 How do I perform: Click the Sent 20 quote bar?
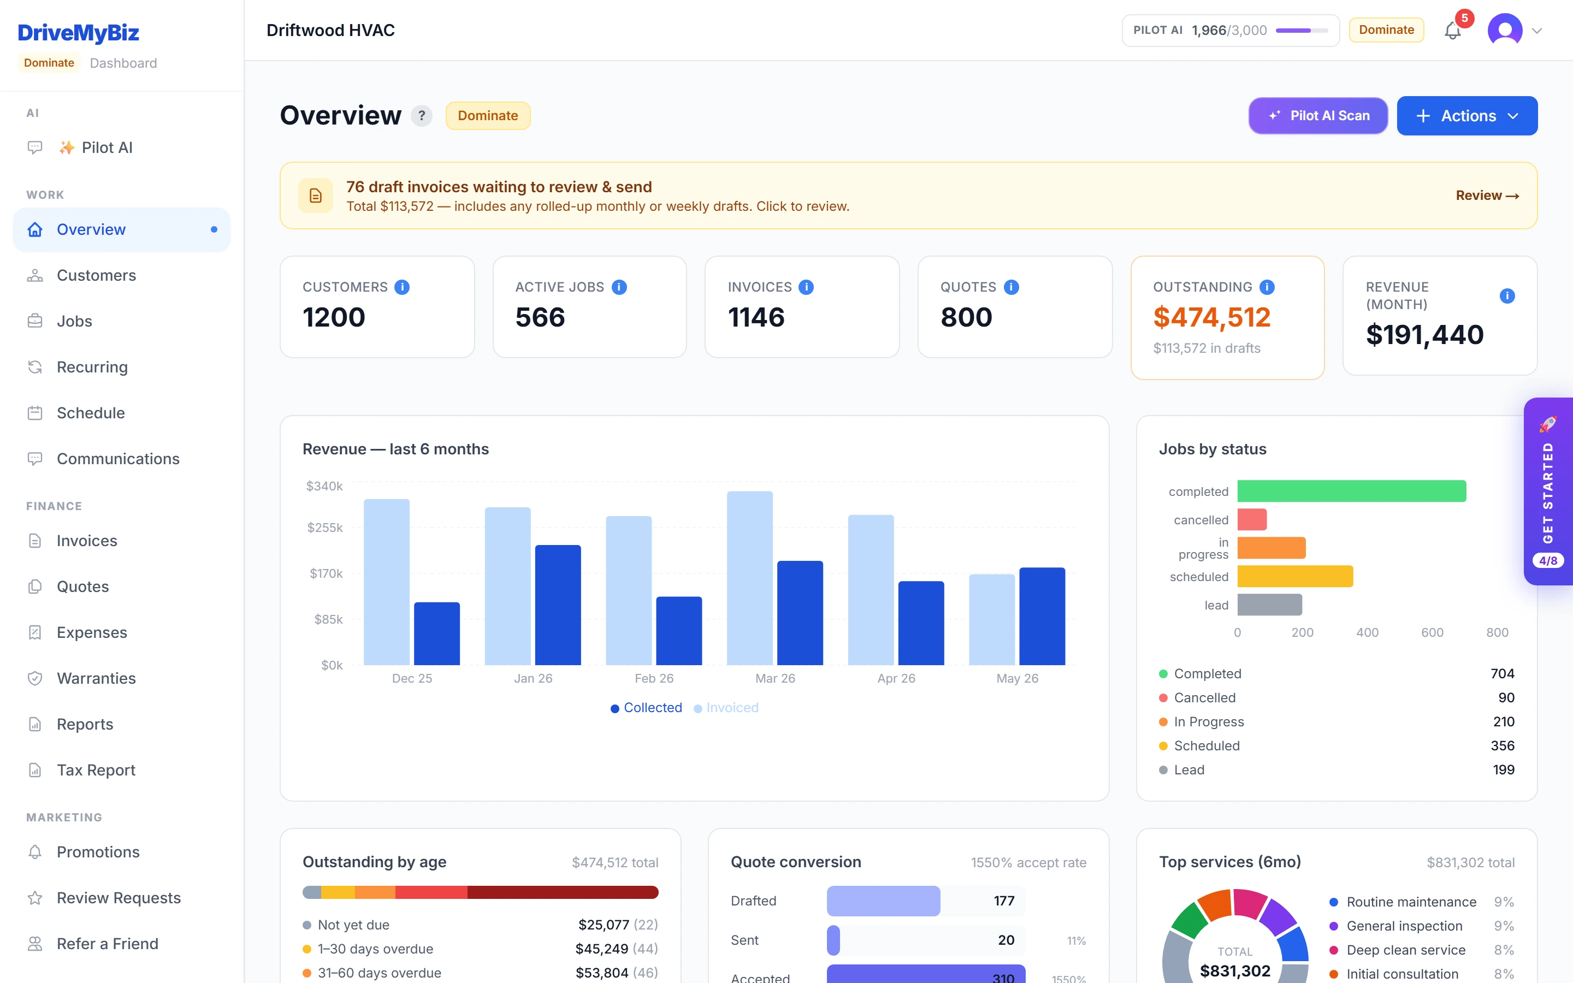point(833,940)
